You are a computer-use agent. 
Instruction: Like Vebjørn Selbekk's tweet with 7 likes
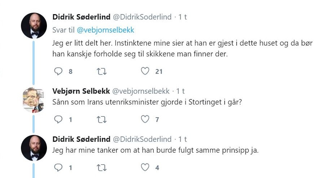145,119
